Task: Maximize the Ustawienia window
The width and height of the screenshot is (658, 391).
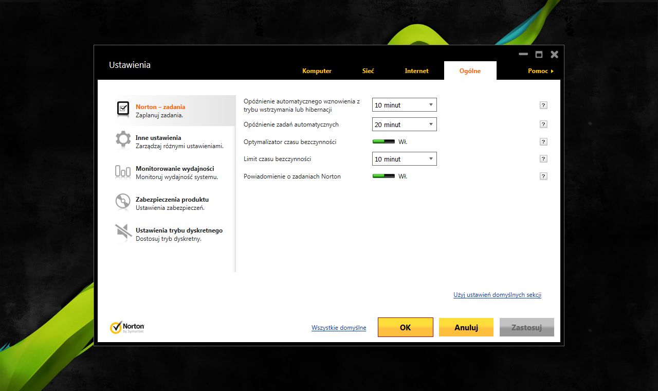Action: coord(539,54)
